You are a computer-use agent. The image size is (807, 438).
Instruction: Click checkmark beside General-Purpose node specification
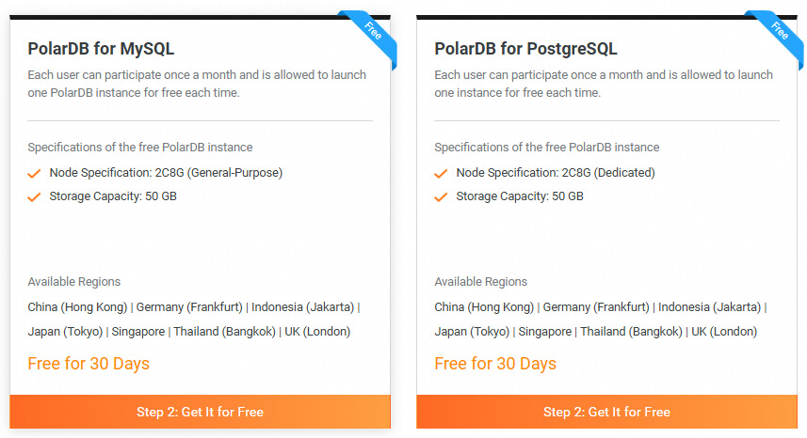click(x=34, y=174)
